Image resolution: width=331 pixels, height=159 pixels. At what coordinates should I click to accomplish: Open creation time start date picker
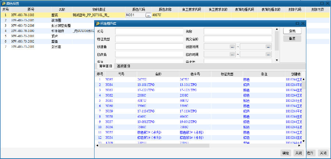(232, 47)
